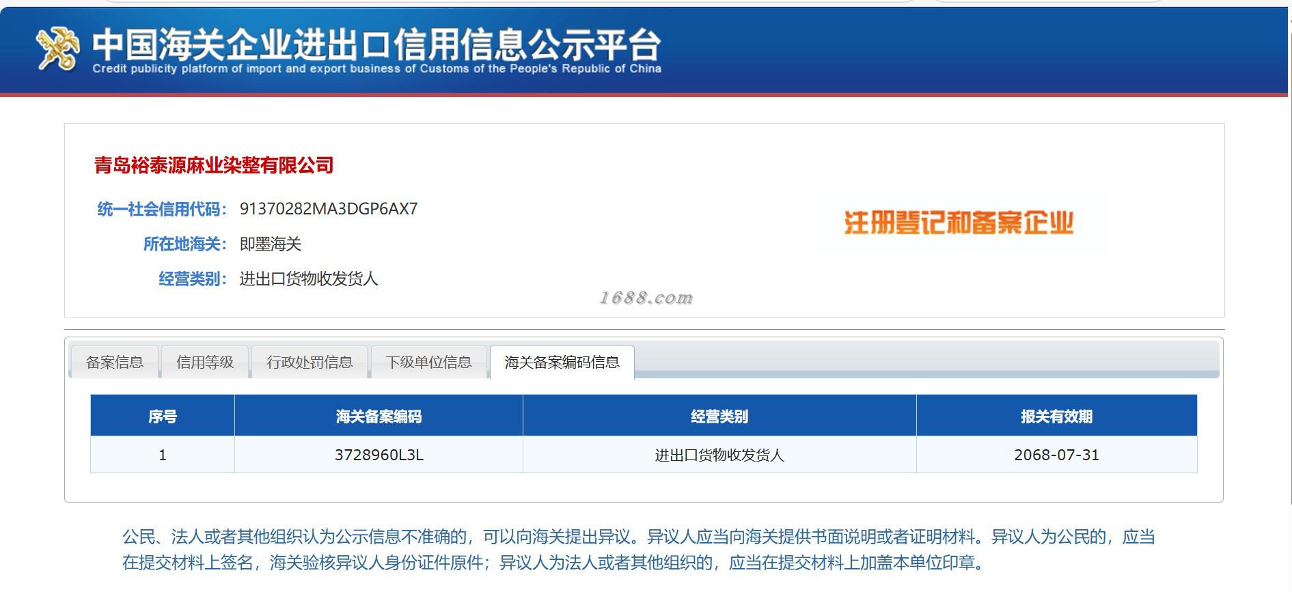Click 进出口货物收发货人 in the table row

pos(719,455)
